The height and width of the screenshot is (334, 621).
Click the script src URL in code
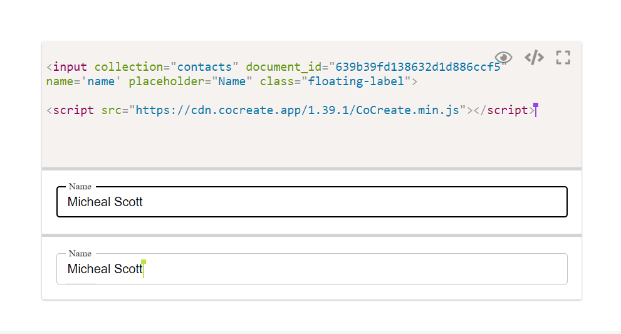tap(298, 110)
